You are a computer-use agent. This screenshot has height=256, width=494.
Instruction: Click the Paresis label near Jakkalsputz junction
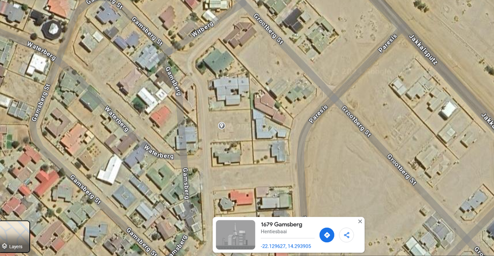tap(387, 43)
